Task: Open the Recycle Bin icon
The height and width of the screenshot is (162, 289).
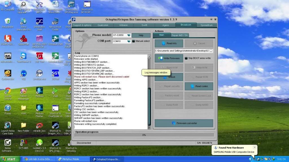Action: (8, 23)
